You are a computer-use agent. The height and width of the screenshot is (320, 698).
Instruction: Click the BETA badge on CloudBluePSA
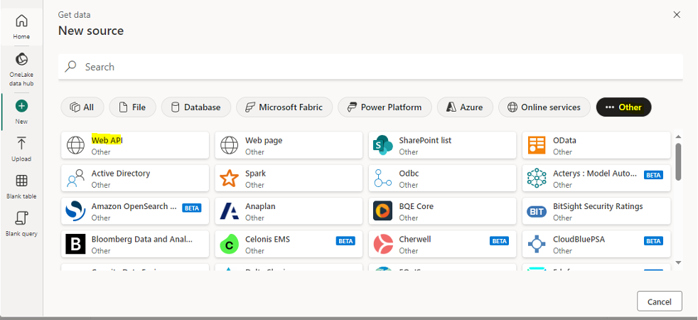653,241
